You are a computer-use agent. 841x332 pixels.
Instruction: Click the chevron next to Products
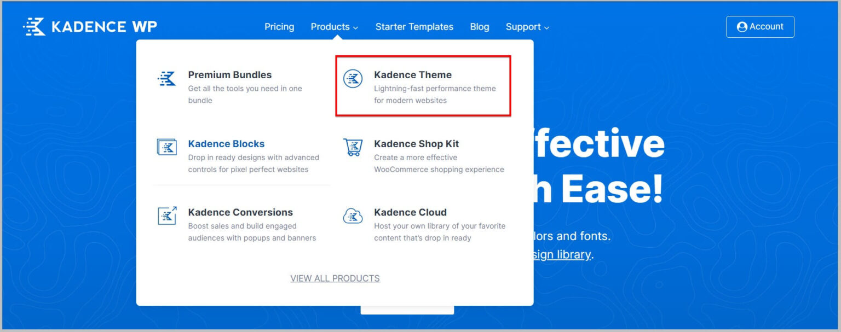[356, 27]
